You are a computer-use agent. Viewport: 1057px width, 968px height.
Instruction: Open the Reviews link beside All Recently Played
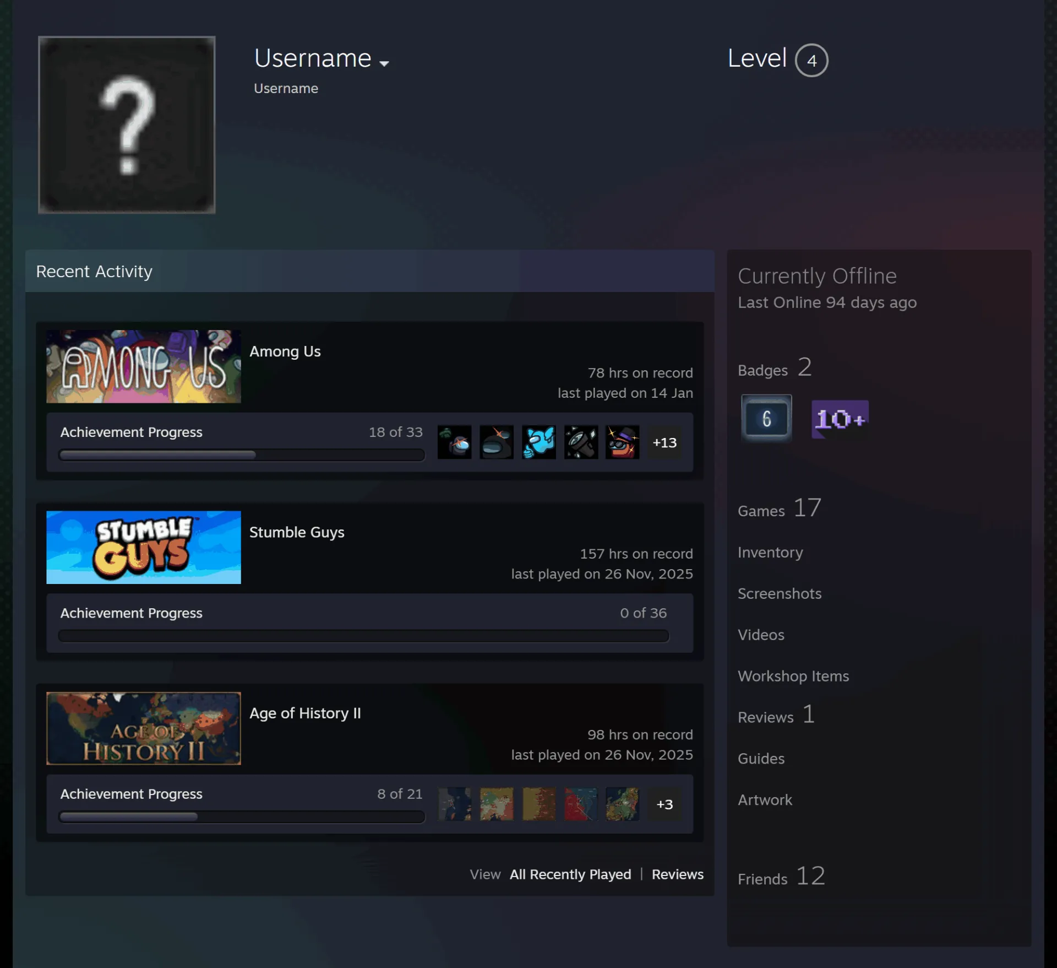click(678, 874)
